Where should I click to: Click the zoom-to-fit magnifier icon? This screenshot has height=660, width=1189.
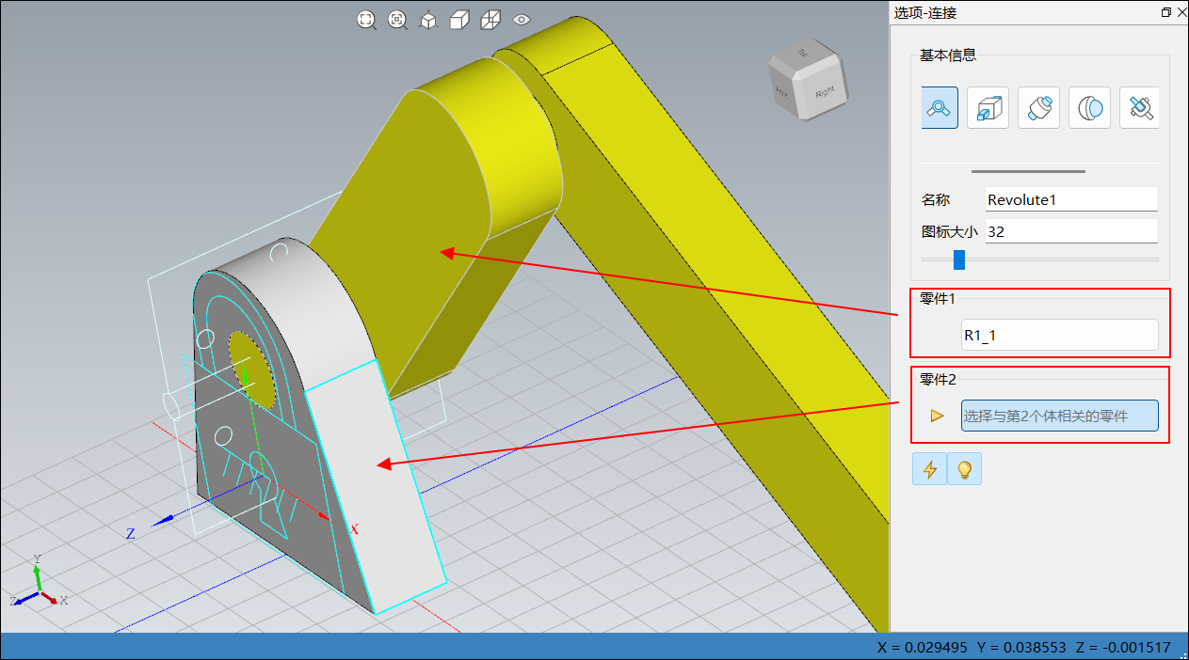[366, 20]
